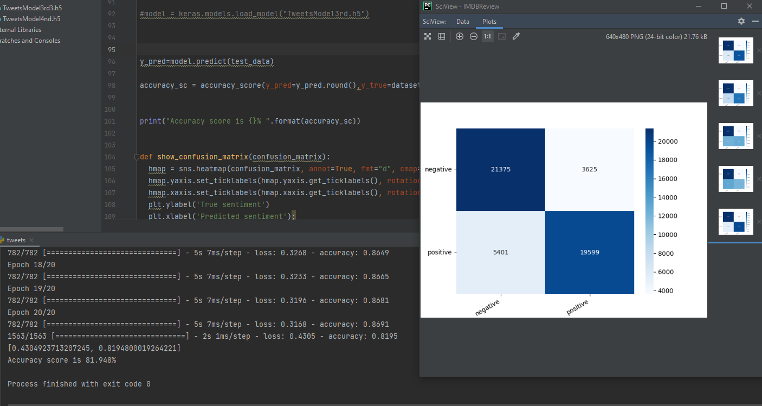Viewport: 762px width, 406px height.
Task: Toggle the chessboard background in SciView
Action: click(428, 36)
